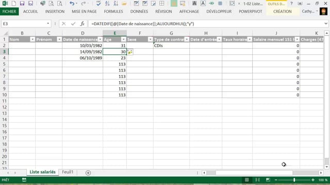Screen dimensions: 330x185
Task: Click the zoom slider handle
Action: (x=294, y=180)
